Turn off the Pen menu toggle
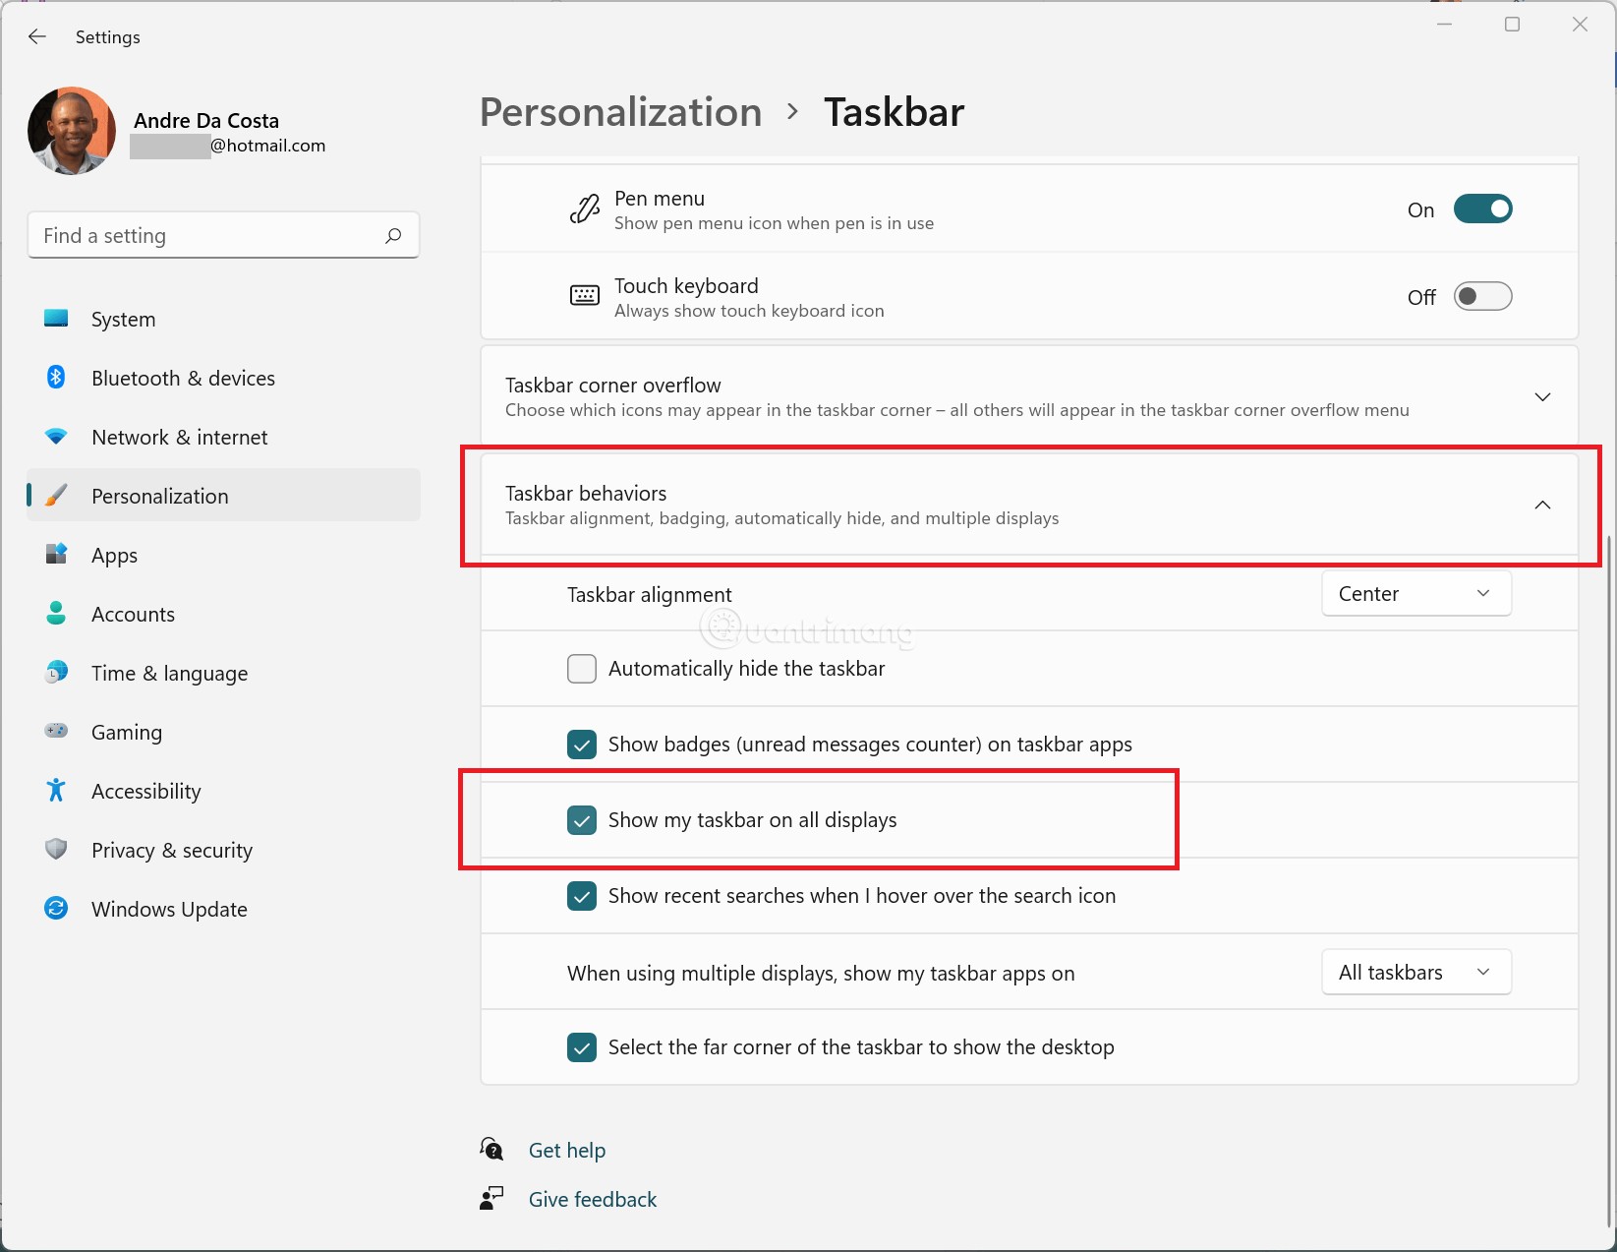Image resolution: width=1617 pixels, height=1252 pixels. coord(1483,209)
